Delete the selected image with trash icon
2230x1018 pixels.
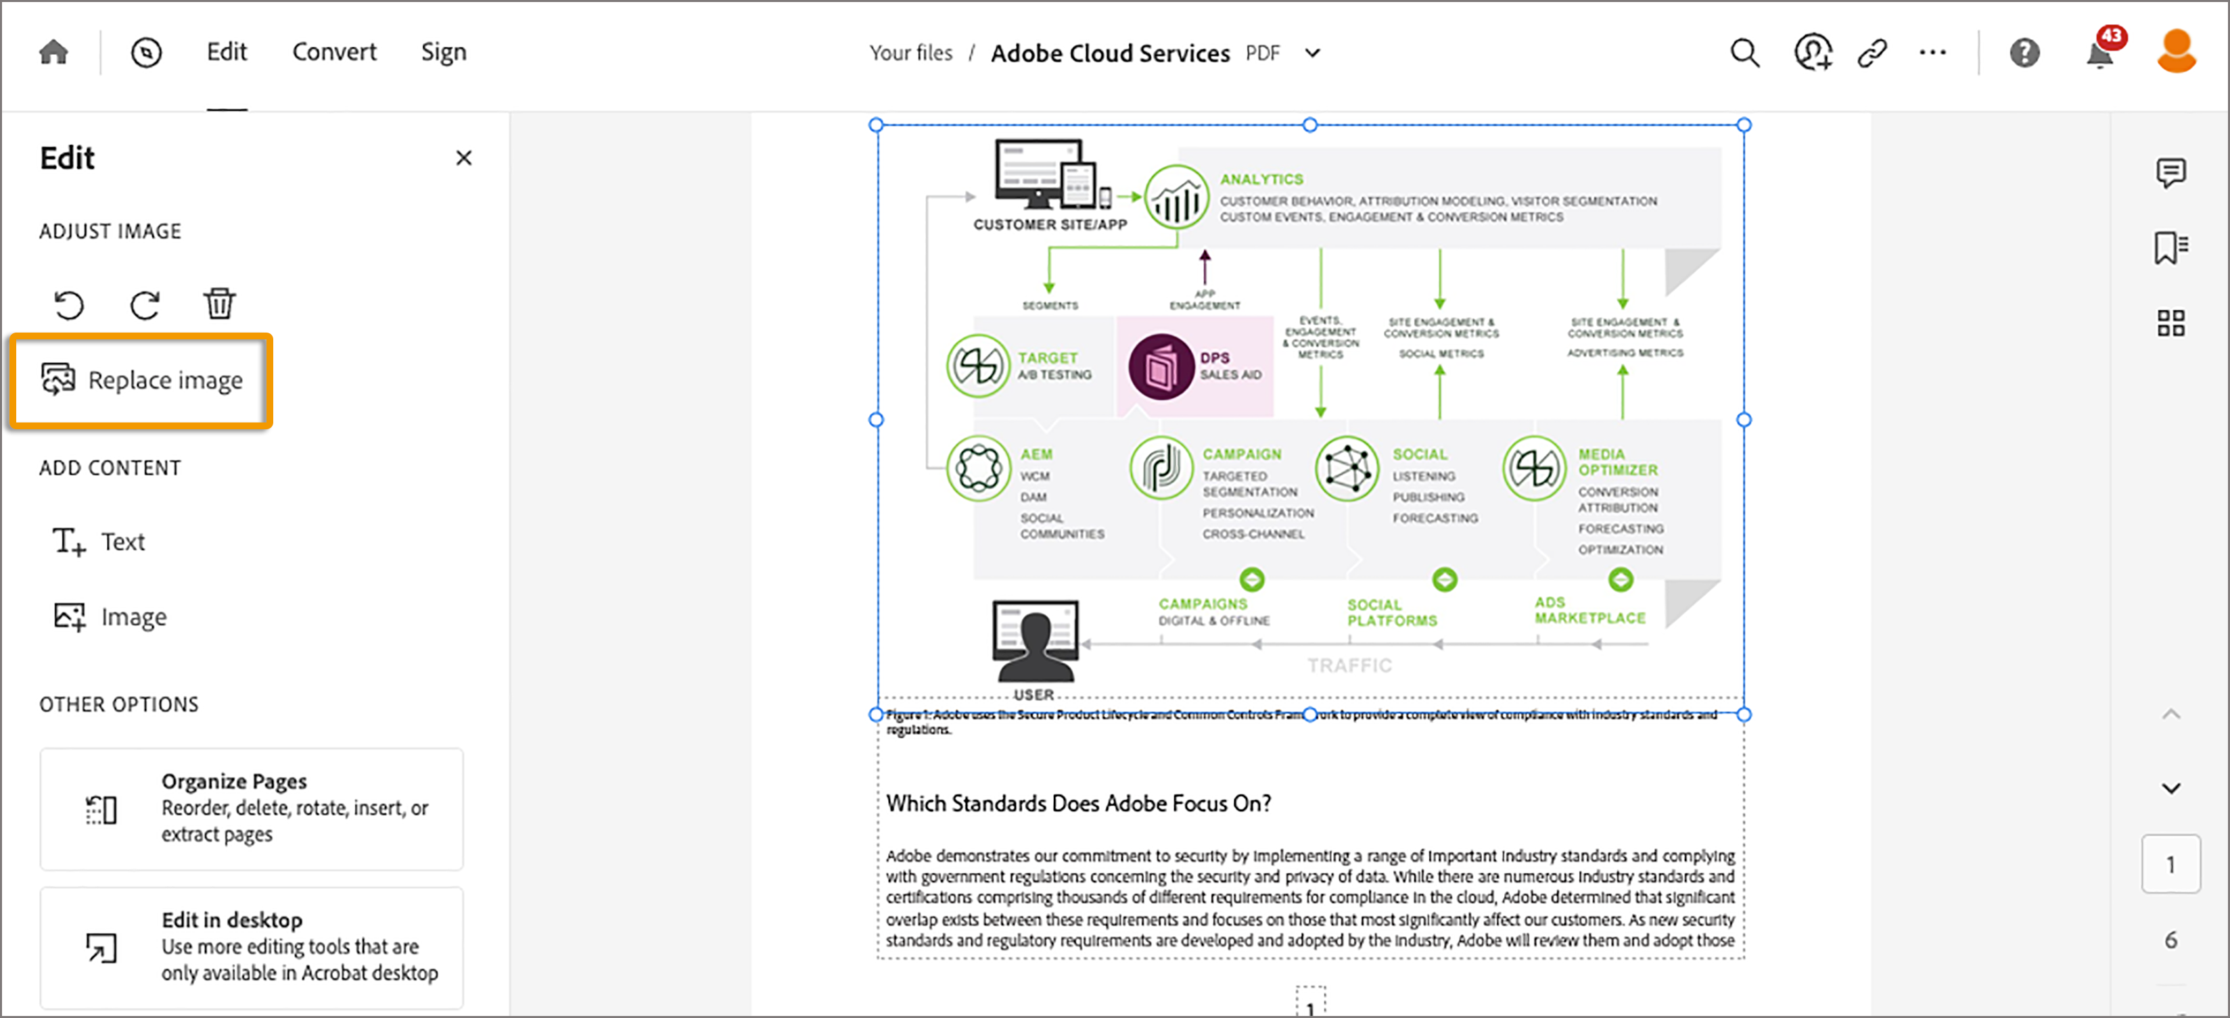[x=219, y=304]
